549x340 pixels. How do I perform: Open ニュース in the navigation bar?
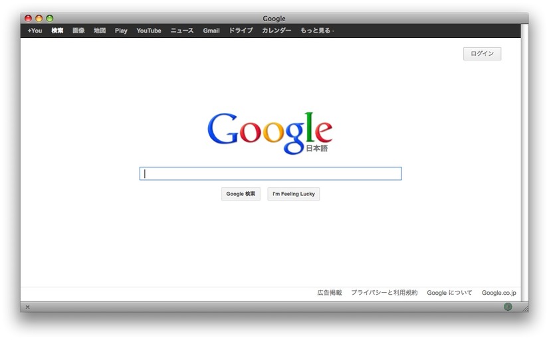(181, 31)
